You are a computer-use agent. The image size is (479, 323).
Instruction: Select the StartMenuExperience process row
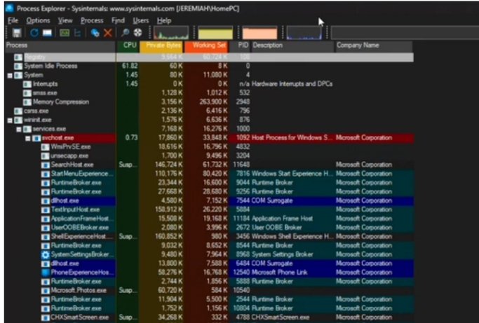209,174
